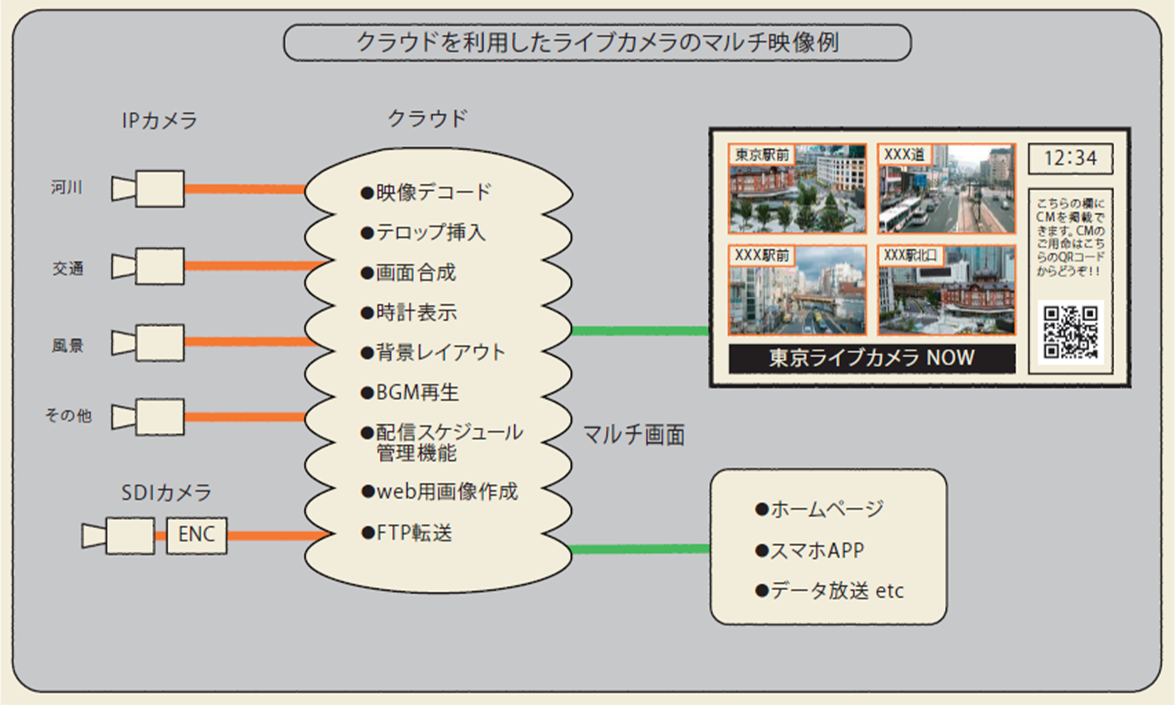Click the 風景 label
This screenshot has width=1176, height=705.
click(67, 346)
